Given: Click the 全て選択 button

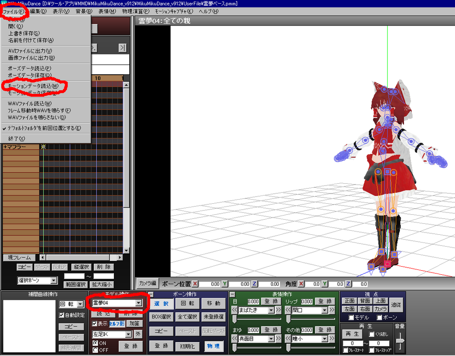Looking at the screenshot, I should (x=188, y=316).
